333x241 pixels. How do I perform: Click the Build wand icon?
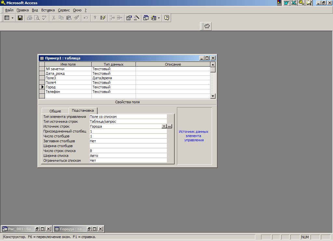point(137,18)
